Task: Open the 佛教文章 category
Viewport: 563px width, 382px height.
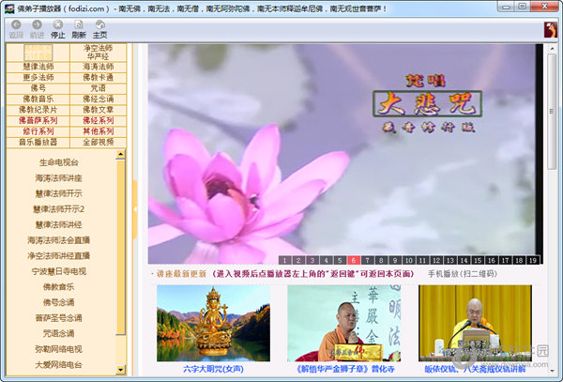Action: click(98, 110)
